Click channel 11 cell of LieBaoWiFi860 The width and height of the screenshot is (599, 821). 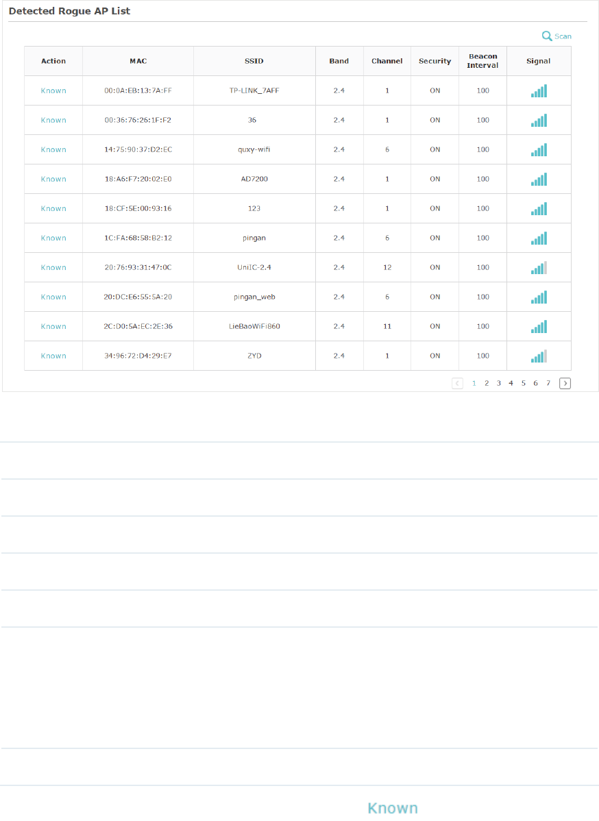coord(387,326)
